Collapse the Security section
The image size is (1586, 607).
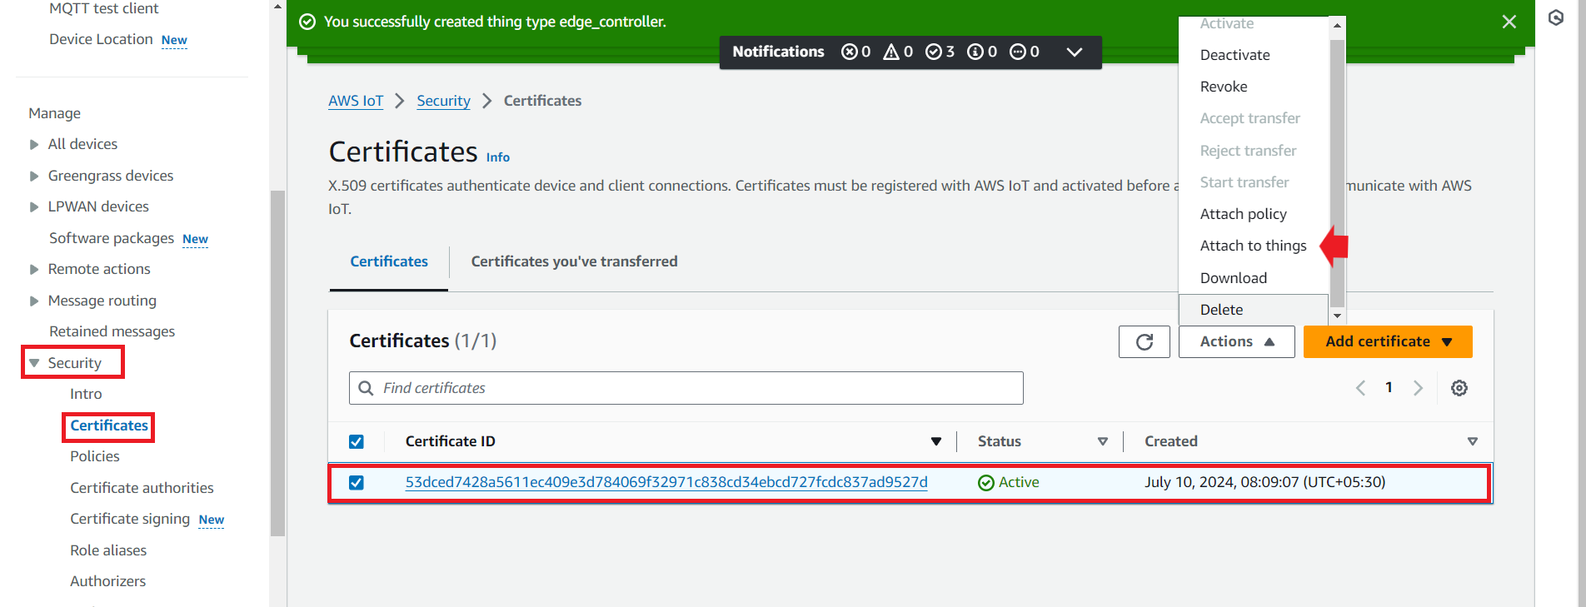click(x=34, y=363)
